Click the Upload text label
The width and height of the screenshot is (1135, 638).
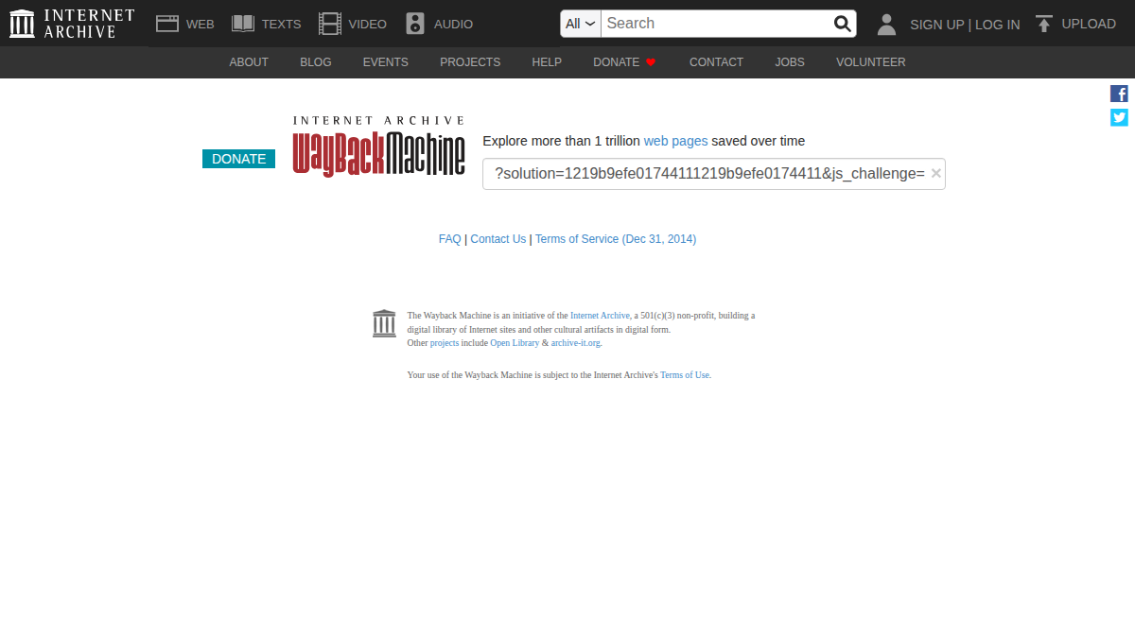(x=1089, y=24)
